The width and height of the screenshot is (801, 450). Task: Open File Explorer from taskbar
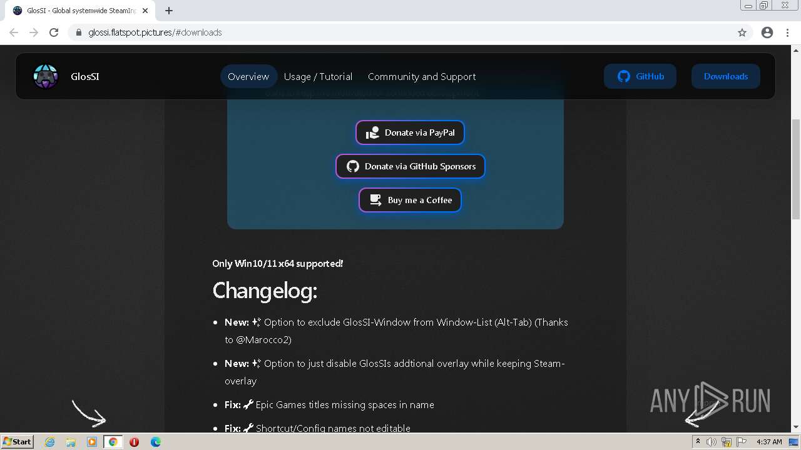point(71,442)
